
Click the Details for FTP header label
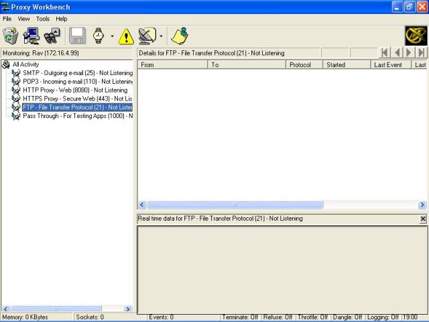[212, 53]
